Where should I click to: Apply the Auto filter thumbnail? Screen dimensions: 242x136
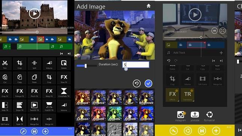(x=114, y=98)
